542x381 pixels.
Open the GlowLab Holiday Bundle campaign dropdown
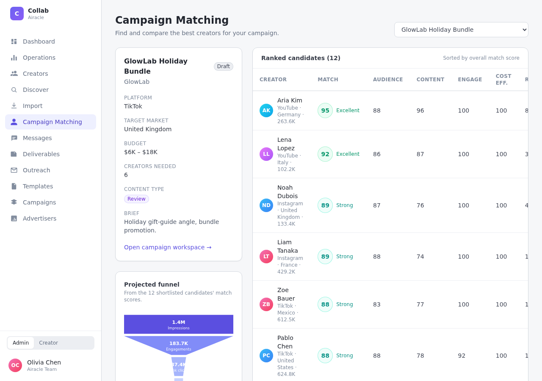(x=461, y=30)
